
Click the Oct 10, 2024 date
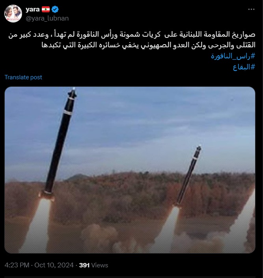(54, 265)
